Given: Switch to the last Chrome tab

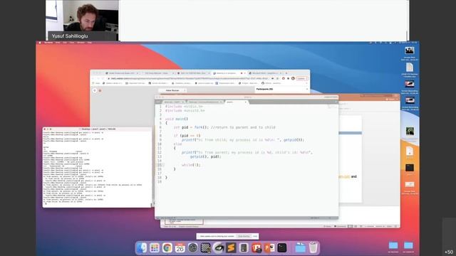Looking at the screenshot, I should click(265, 73).
